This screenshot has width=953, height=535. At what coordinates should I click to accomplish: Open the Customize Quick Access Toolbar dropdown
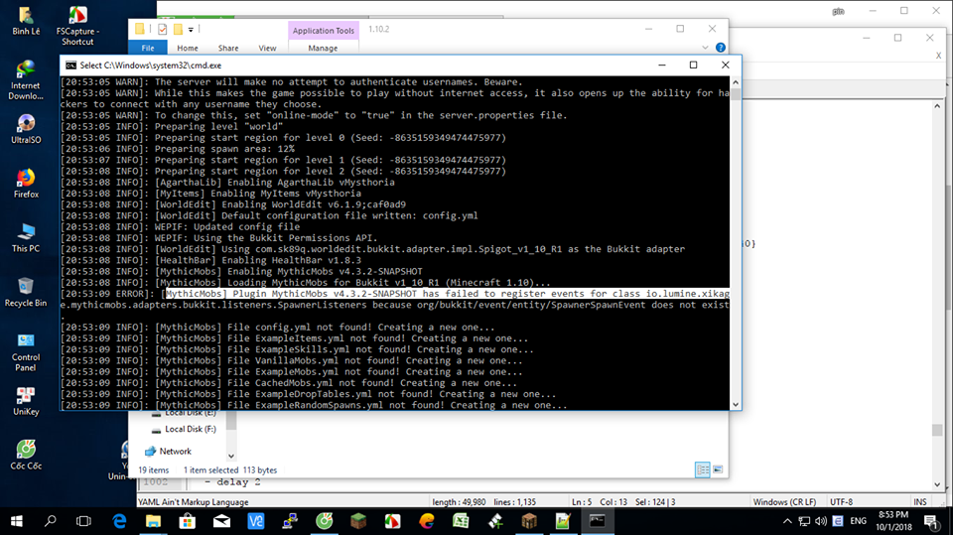tap(191, 29)
